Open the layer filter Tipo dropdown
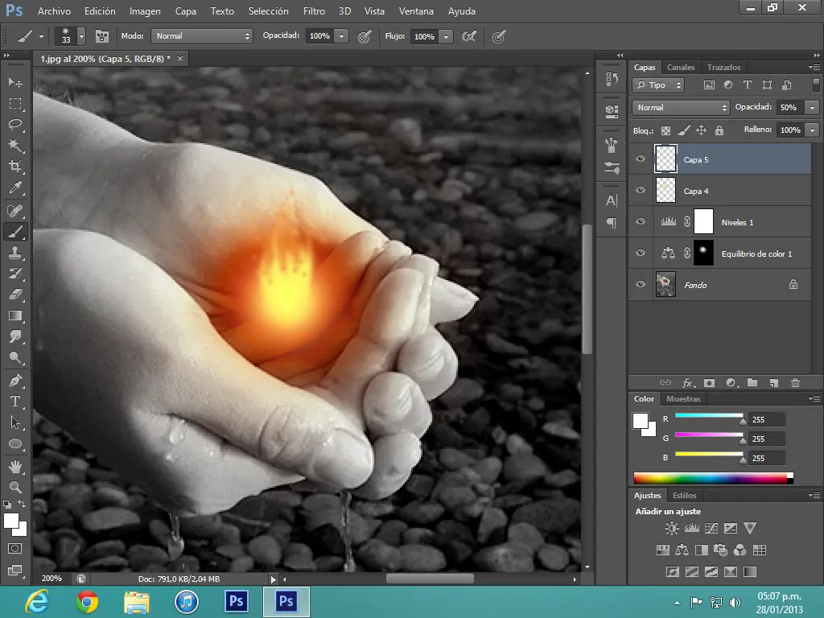 click(658, 85)
